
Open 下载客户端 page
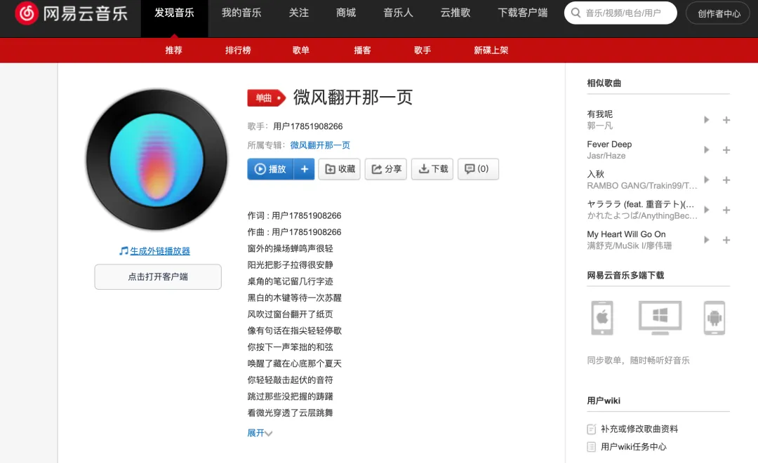[523, 13]
